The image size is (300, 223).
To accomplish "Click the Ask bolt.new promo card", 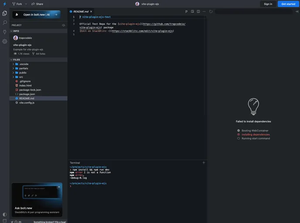I will (37, 199).
